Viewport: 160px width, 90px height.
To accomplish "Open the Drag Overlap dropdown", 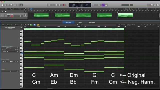I will [x=132, y=9].
